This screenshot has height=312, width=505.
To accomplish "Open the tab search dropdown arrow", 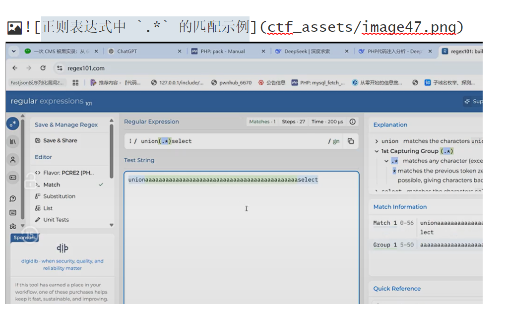I will click(x=13, y=51).
